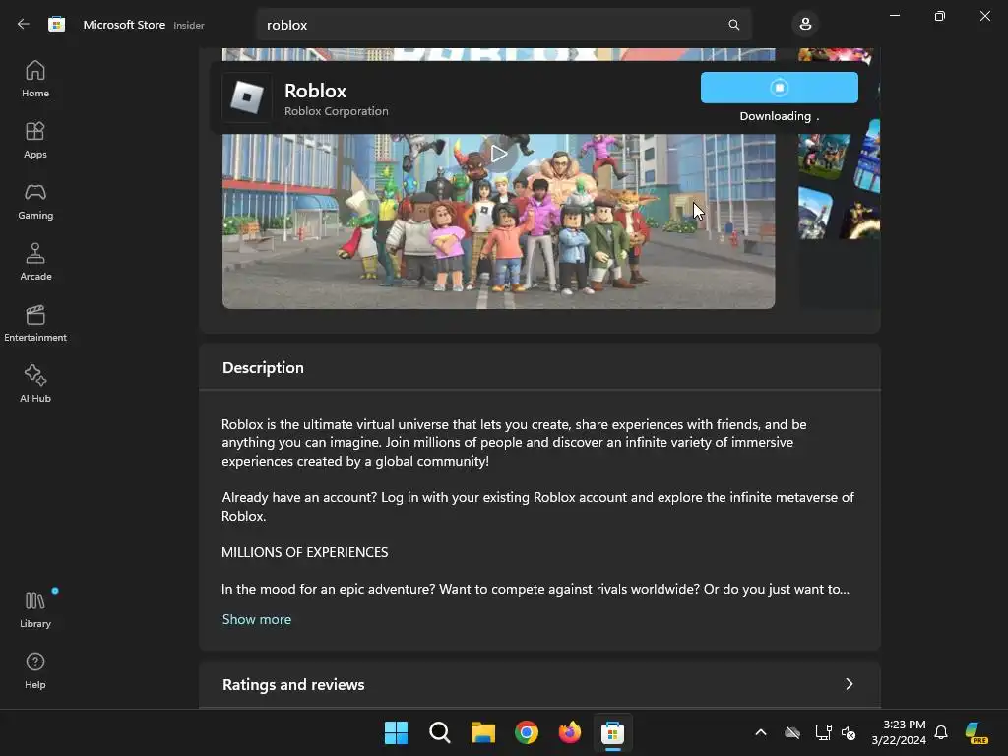Click the Microsoft Store logo icon
Screen dimensions: 1008x756
click(x=56, y=25)
